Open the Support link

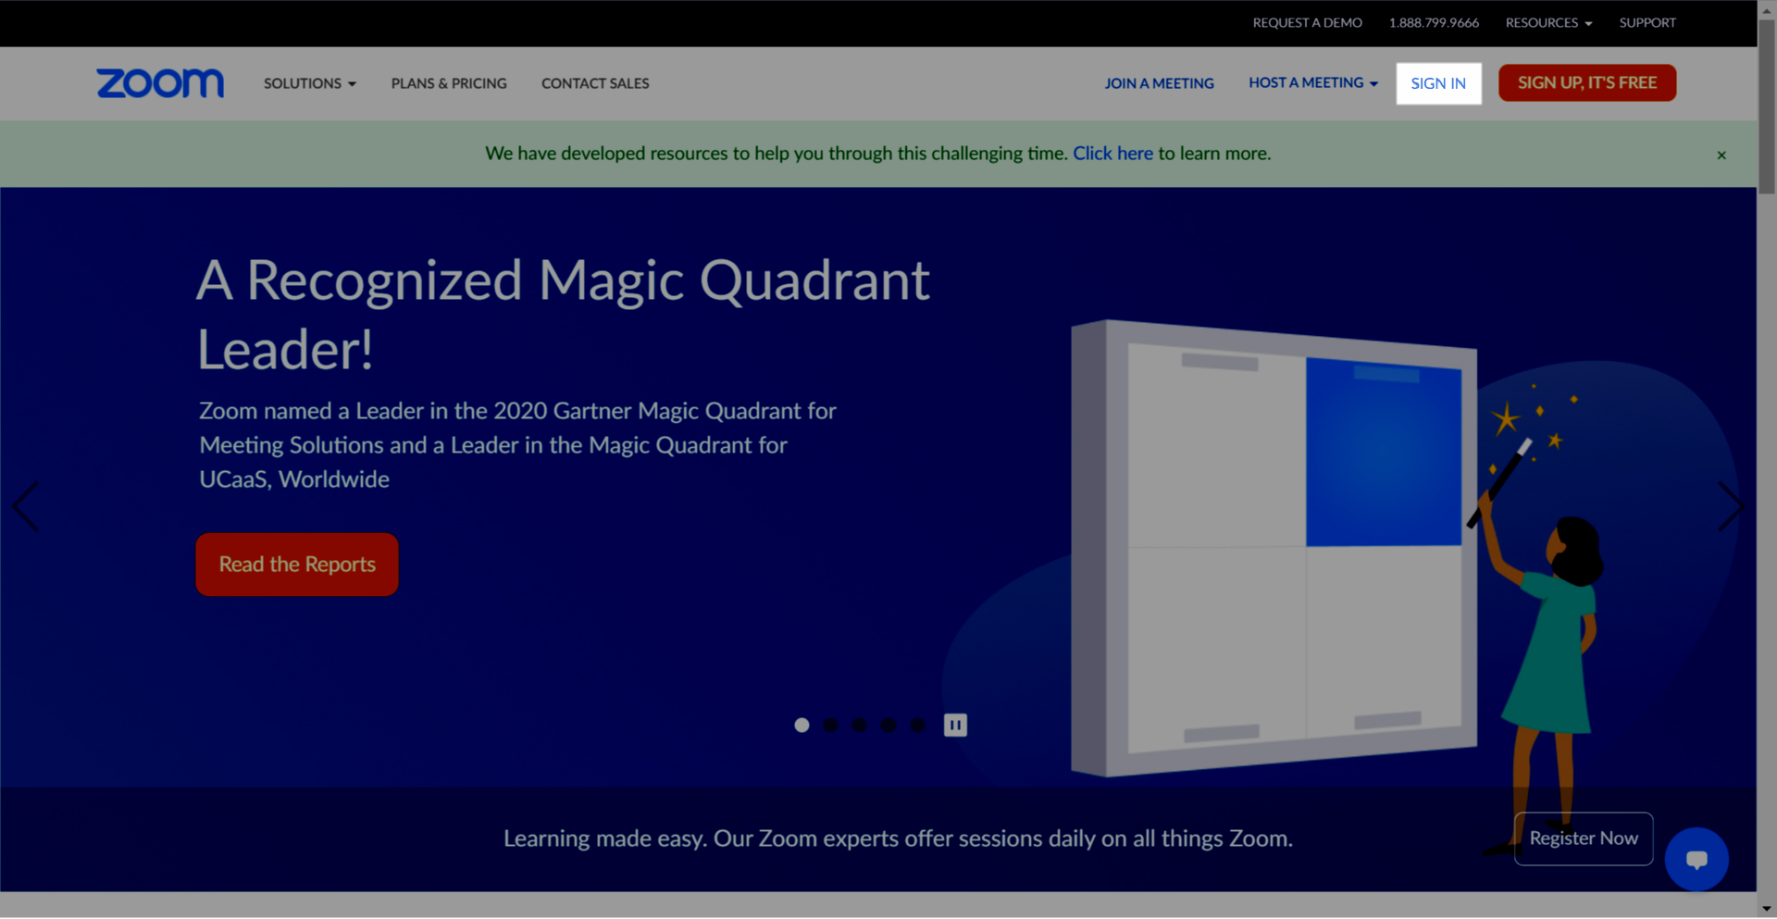pyautogui.click(x=1647, y=22)
